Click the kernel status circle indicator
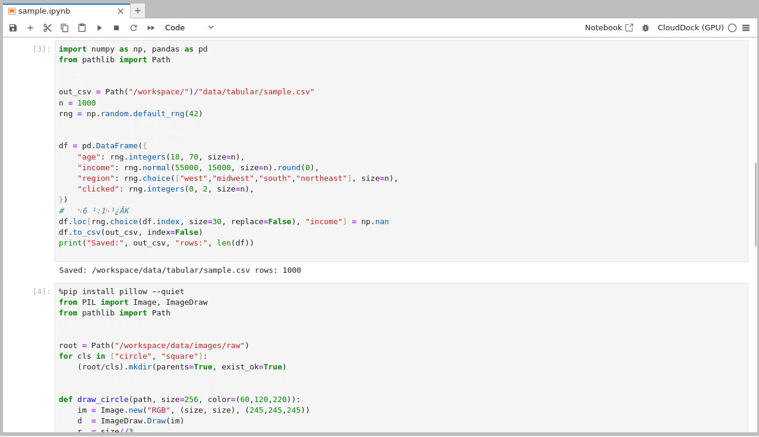Image resolution: width=759 pixels, height=437 pixels. pos(732,28)
